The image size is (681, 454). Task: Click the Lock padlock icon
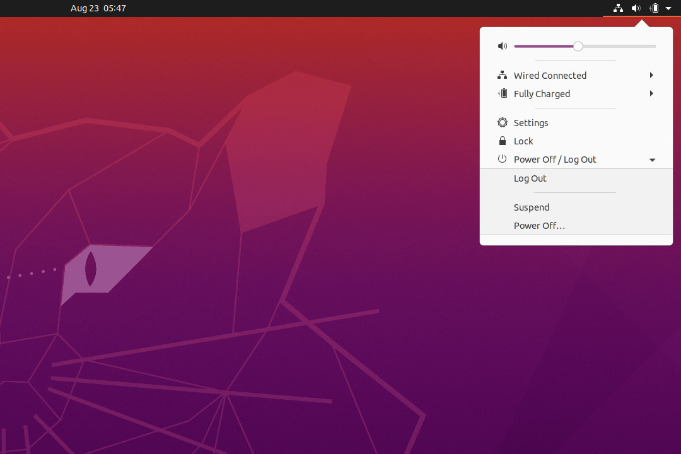(503, 141)
